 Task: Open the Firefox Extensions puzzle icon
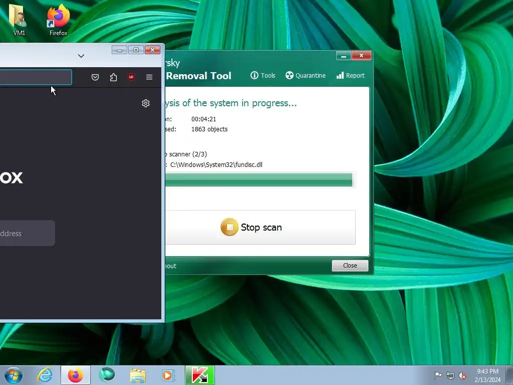[113, 77]
